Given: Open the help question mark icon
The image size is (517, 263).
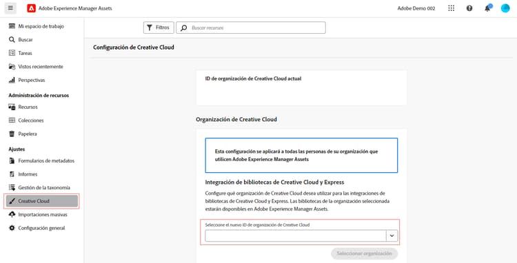Looking at the screenshot, I should pyautogui.click(x=469, y=8).
